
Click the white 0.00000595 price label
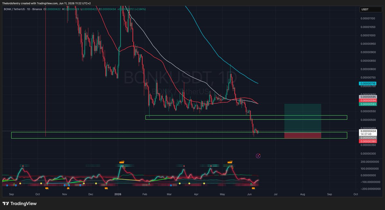point(368,97)
